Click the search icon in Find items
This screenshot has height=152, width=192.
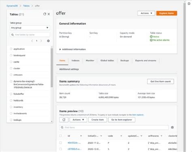62,127
